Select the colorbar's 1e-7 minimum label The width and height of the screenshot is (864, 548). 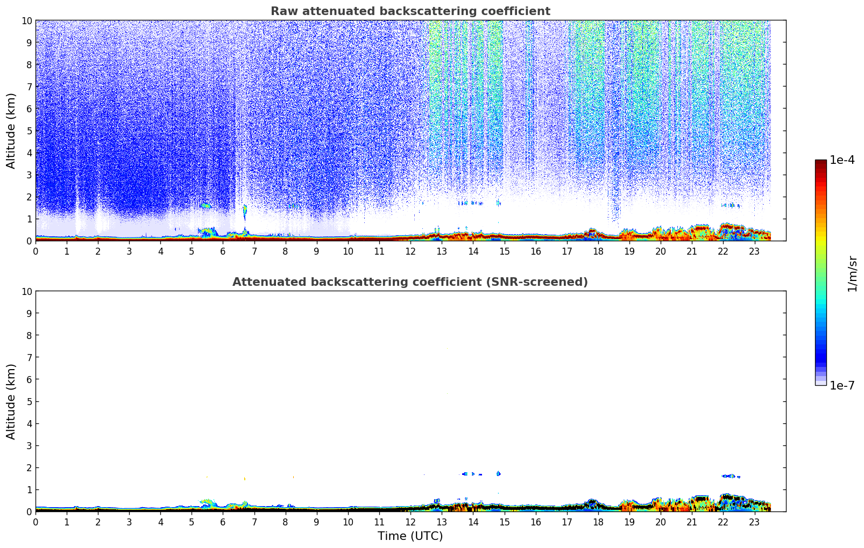842,385
